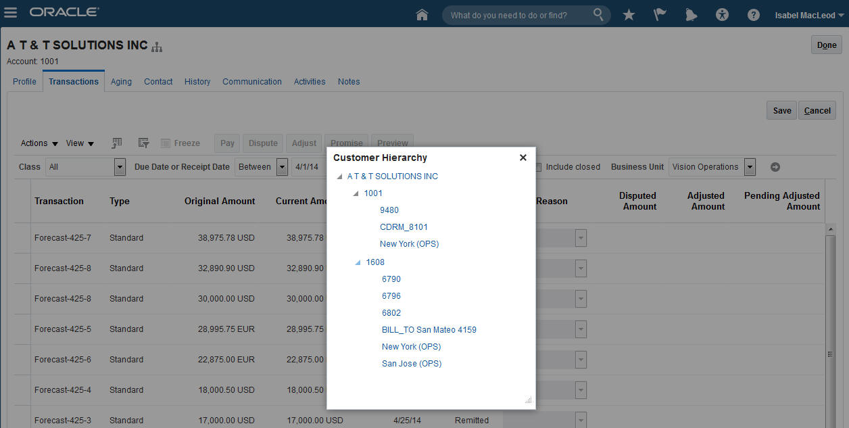Switch to the Activities tab
849x428 pixels.
(x=310, y=82)
